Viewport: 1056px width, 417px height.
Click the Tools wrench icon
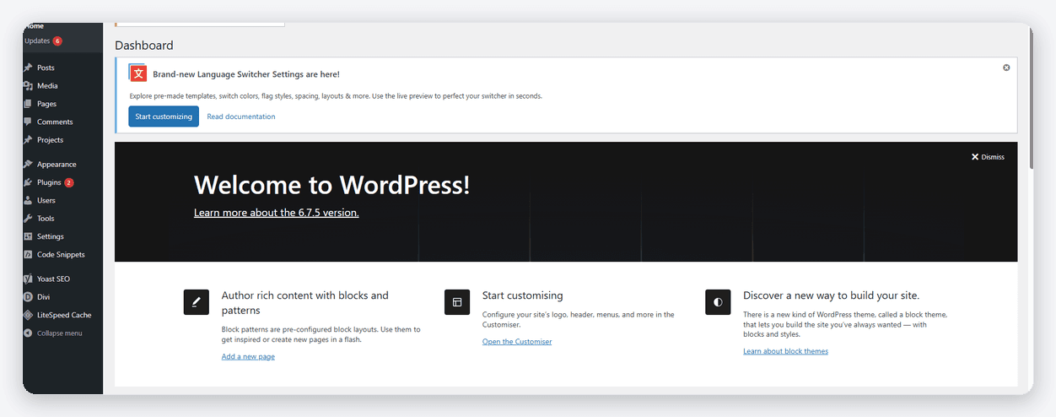pyautogui.click(x=29, y=219)
